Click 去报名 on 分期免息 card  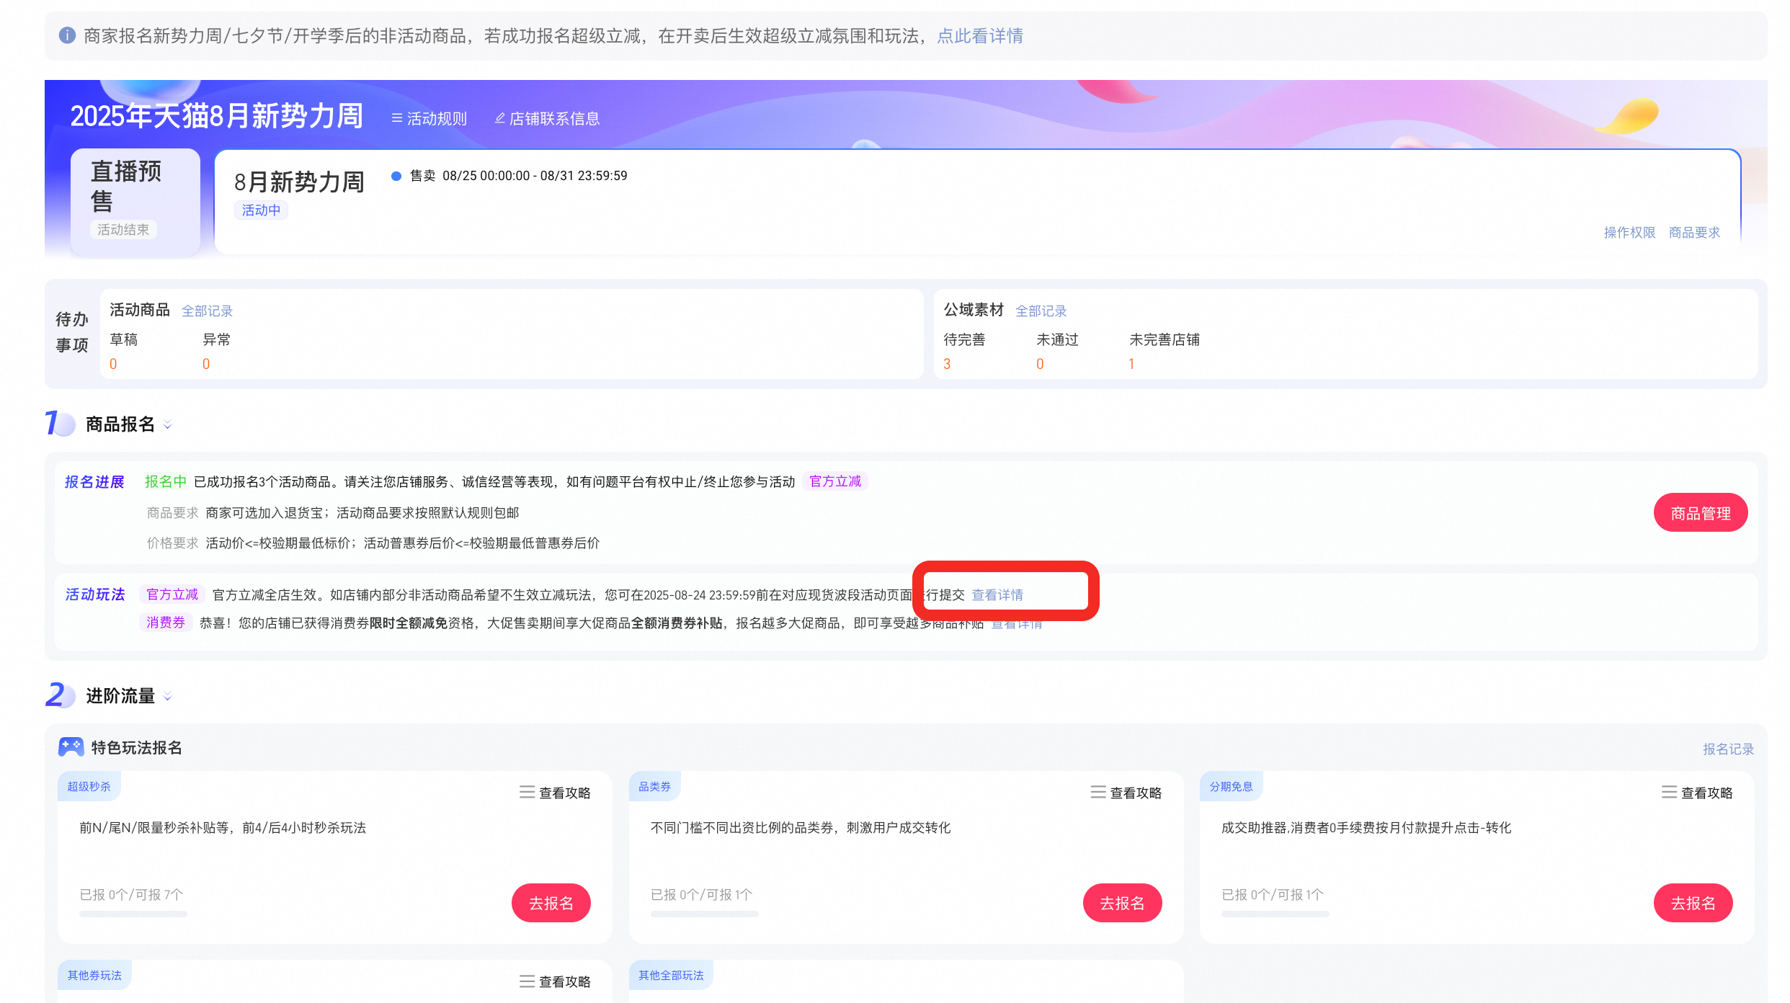1693,903
